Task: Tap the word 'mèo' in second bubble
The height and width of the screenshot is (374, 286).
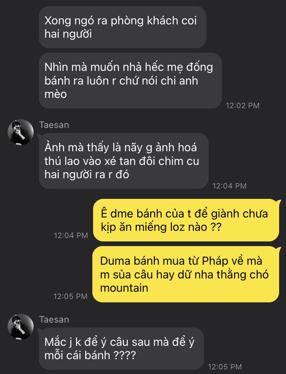Action: tap(56, 94)
